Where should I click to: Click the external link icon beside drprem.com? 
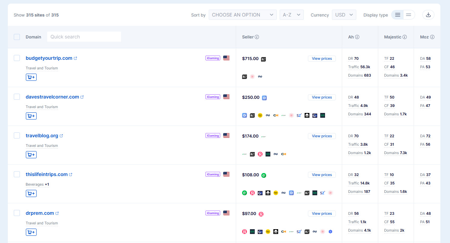click(57, 213)
